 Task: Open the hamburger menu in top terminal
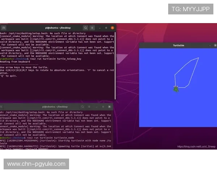coord(92,28)
